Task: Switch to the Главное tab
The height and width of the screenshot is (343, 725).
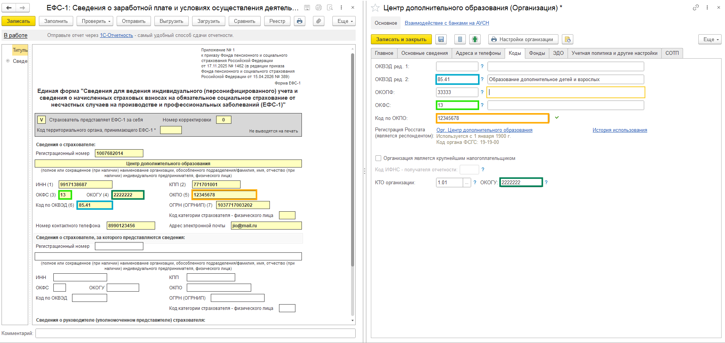Action: [x=384, y=53]
